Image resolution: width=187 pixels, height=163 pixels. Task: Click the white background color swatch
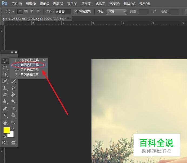click(x=11, y=135)
